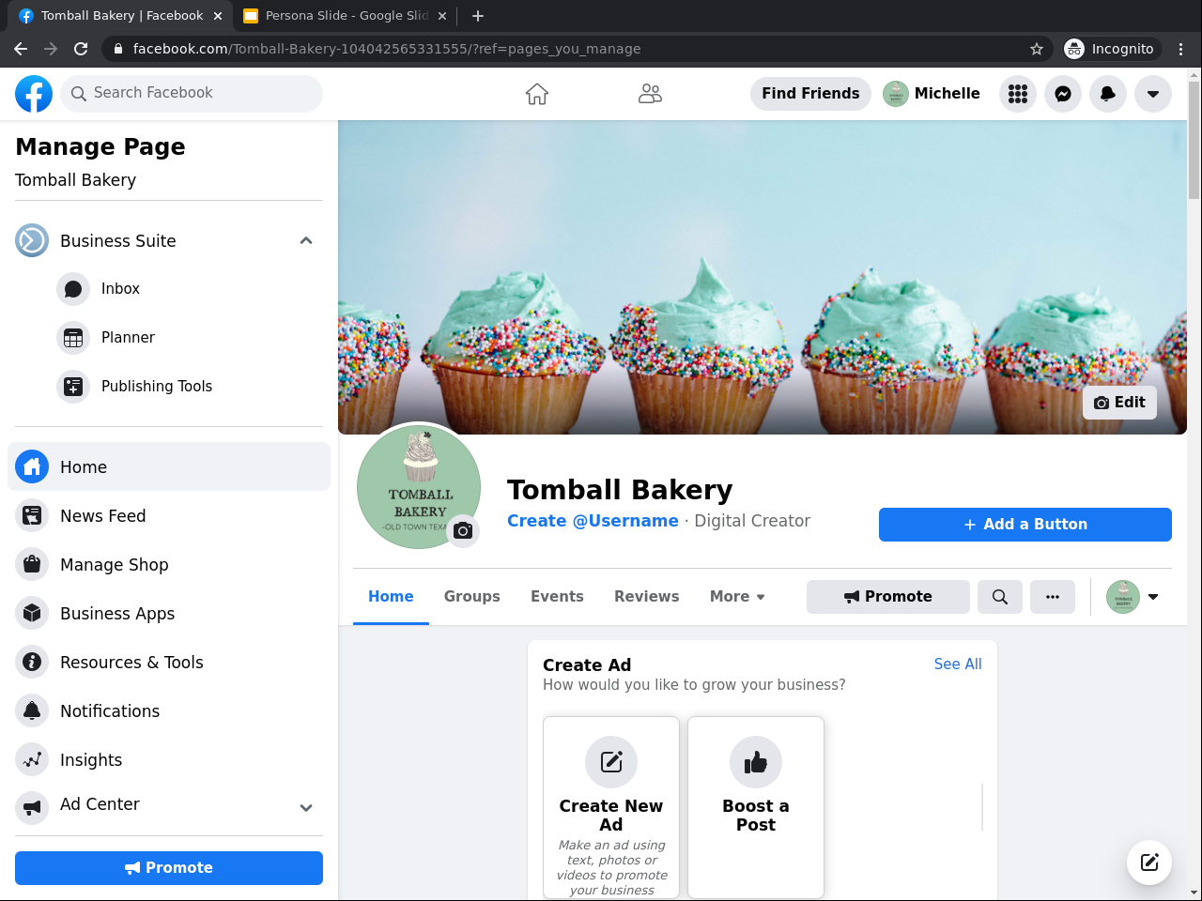Expand the Ad Center chevron

tap(306, 807)
